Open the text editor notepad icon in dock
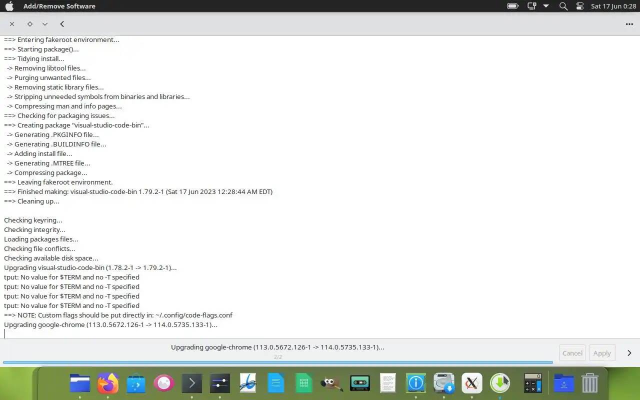 point(388,383)
